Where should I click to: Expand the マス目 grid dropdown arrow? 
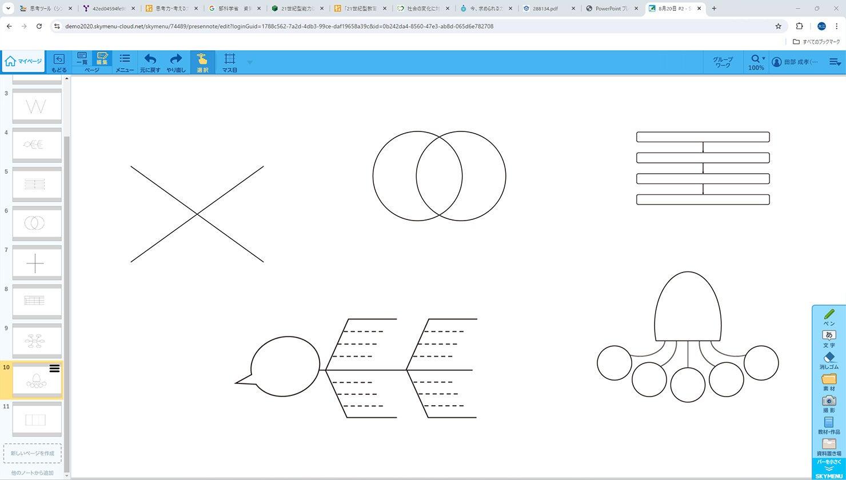point(249,62)
